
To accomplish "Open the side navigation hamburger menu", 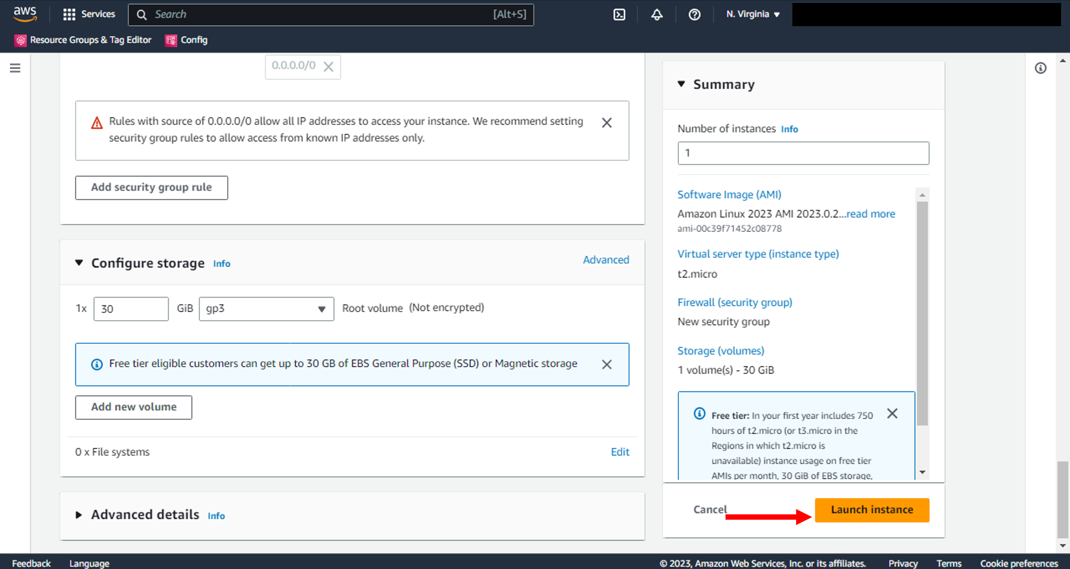I will coord(15,68).
